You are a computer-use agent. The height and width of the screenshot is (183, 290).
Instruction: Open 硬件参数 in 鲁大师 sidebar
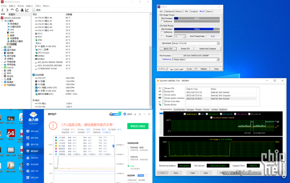point(33,138)
